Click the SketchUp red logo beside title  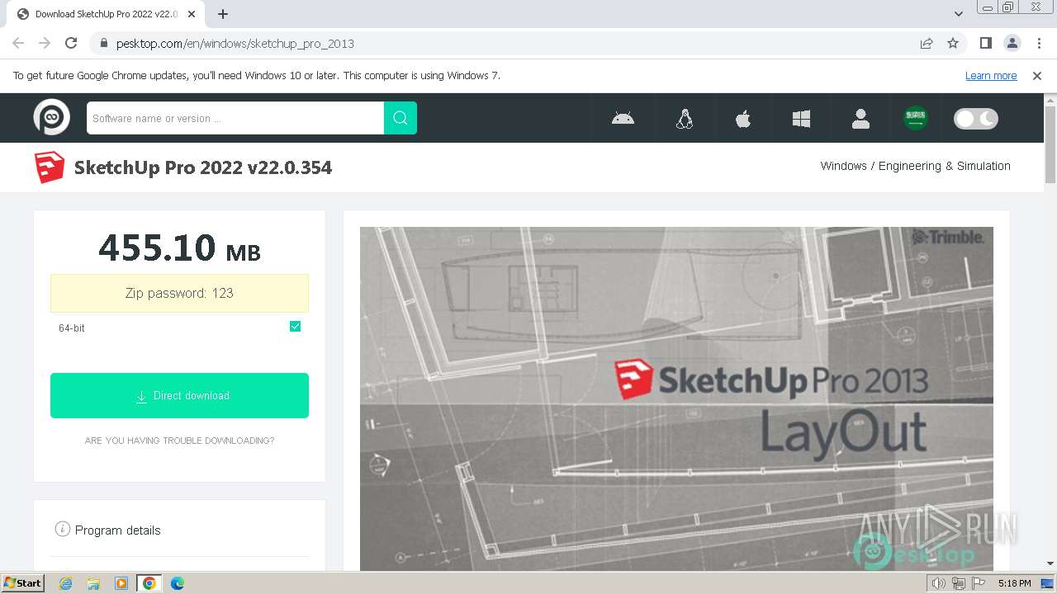pyautogui.click(x=50, y=167)
